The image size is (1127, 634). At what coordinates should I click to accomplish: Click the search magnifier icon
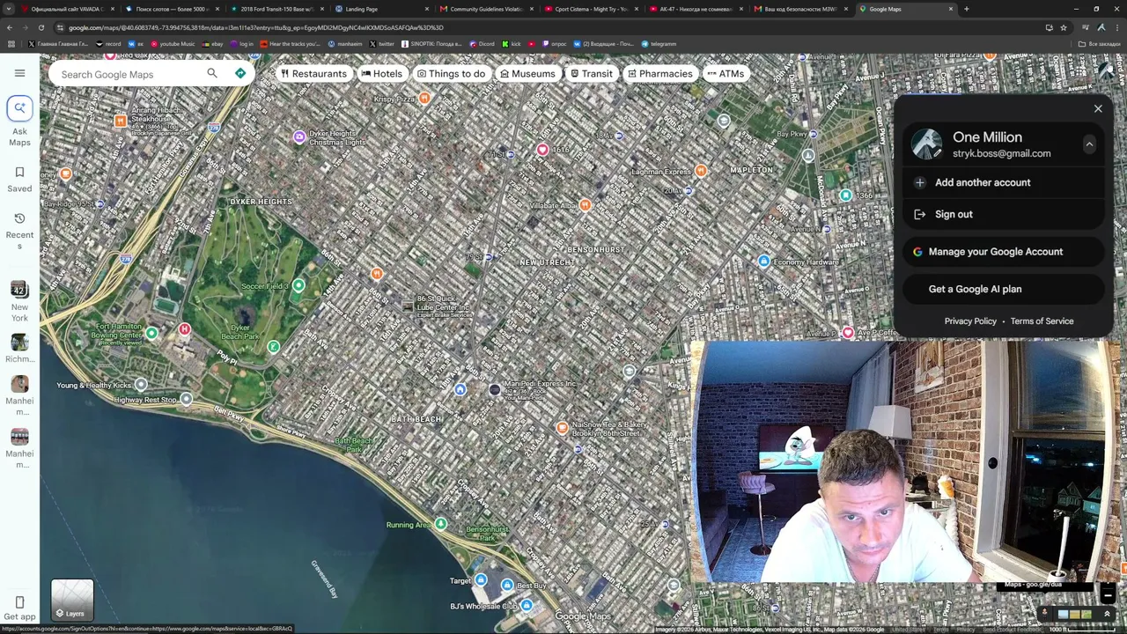click(x=211, y=73)
